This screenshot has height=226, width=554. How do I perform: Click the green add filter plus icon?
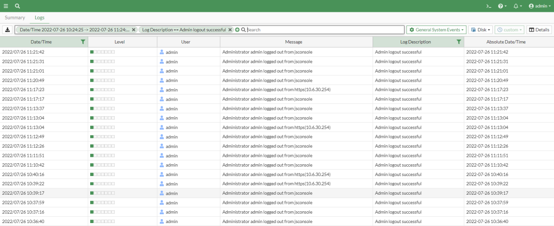pyautogui.click(x=237, y=30)
